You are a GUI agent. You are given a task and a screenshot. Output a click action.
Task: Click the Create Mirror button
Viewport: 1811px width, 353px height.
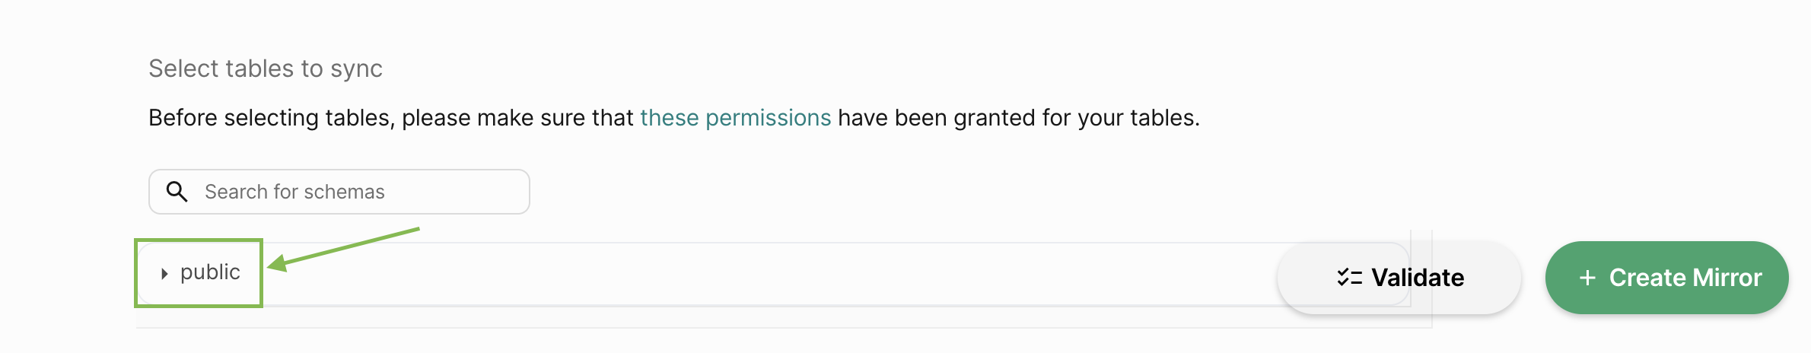click(1666, 278)
